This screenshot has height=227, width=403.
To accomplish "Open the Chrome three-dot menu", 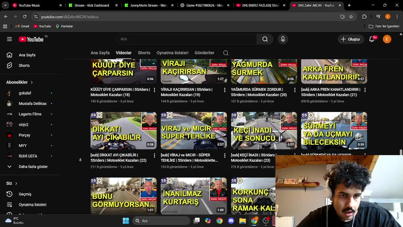I will (x=397, y=17).
